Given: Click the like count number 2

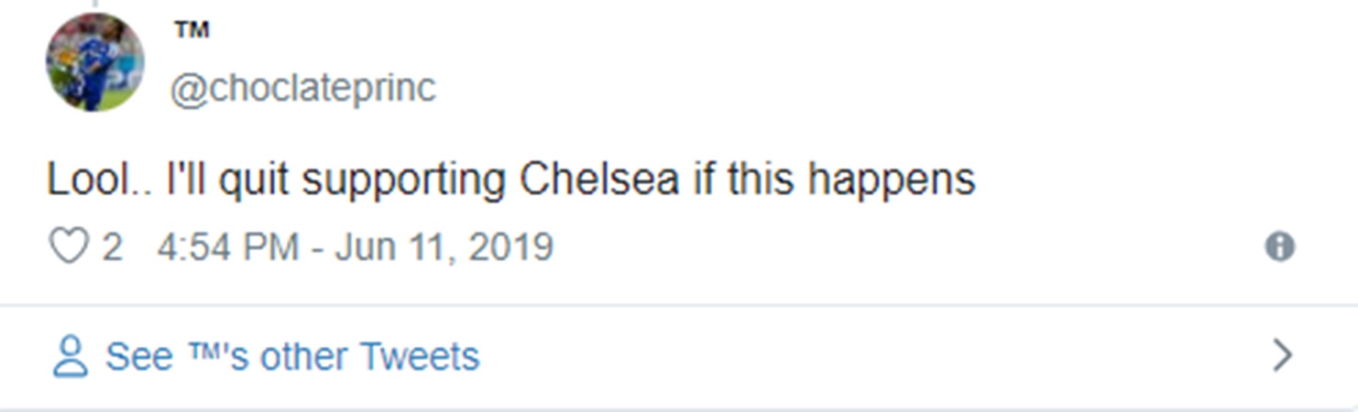Looking at the screenshot, I should click(x=112, y=247).
